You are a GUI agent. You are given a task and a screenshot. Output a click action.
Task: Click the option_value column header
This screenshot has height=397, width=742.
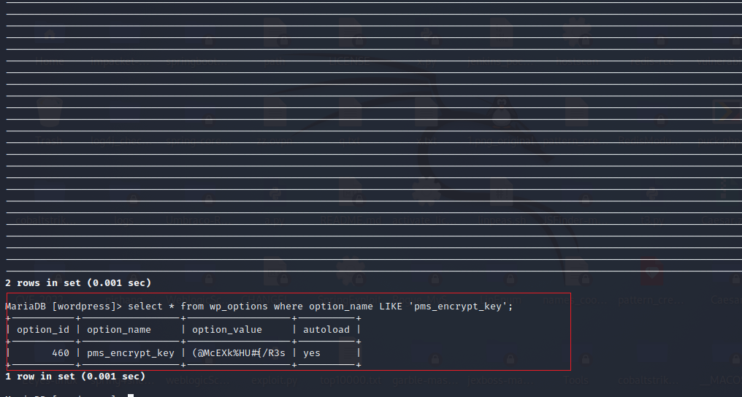(226, 330)
